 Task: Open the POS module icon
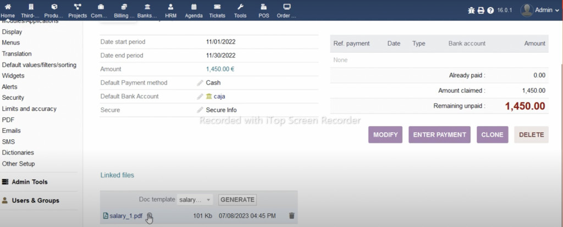264,7
